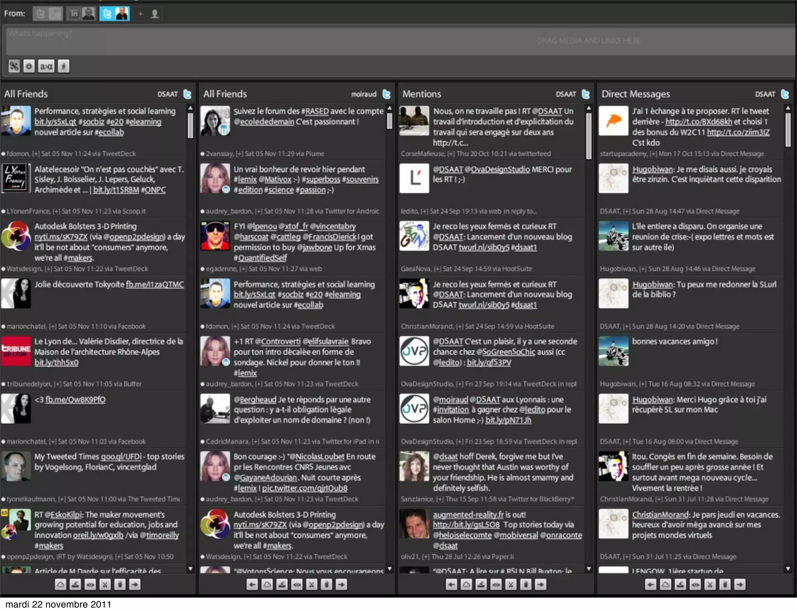797x613 pixels.
Task: Click cloud icon under moiraud All Friends column
Action: (x=267, y=584)
